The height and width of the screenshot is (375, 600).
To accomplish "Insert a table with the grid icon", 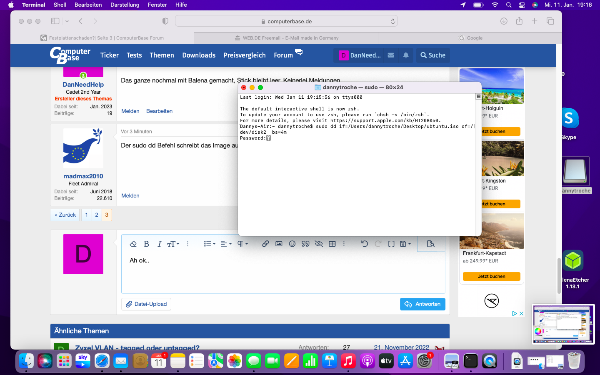I will pos(332,244).
